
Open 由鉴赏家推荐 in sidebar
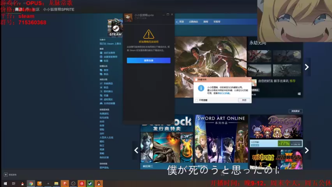tap(110, 57)
